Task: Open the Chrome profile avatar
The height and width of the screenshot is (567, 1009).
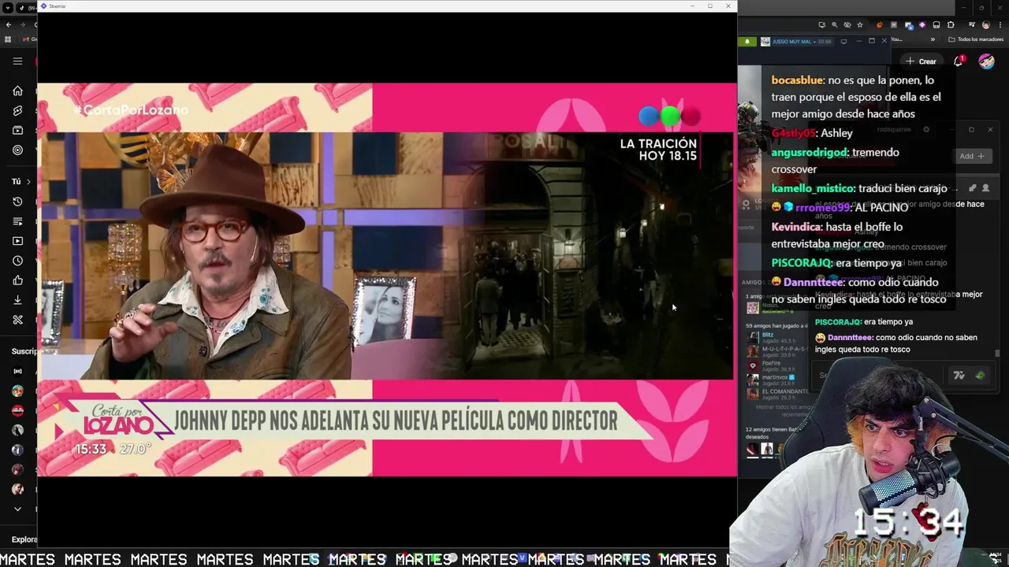Action: pyautogui.click(x=985, y=25)
